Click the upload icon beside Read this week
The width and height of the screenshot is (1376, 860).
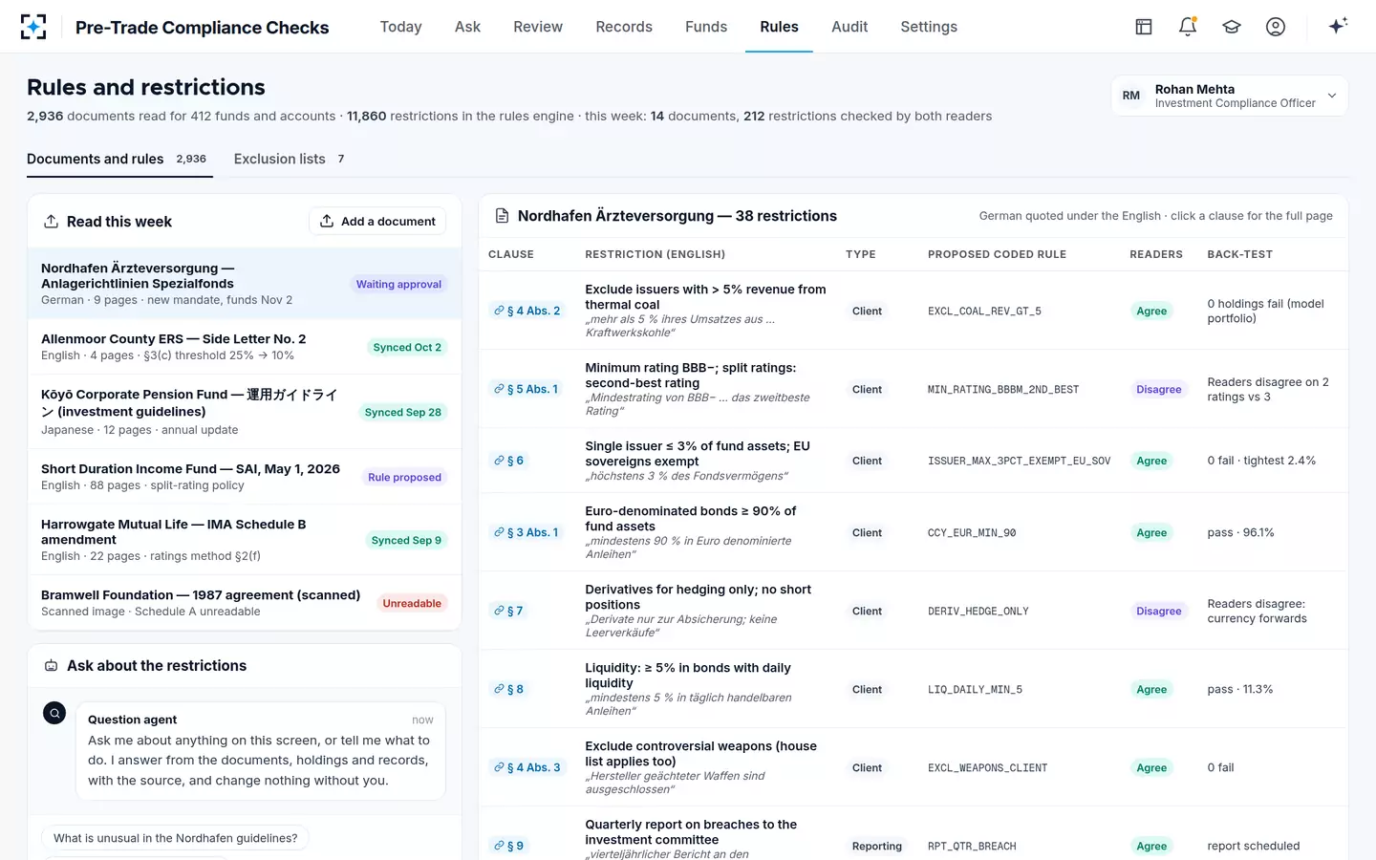(51, 222)
